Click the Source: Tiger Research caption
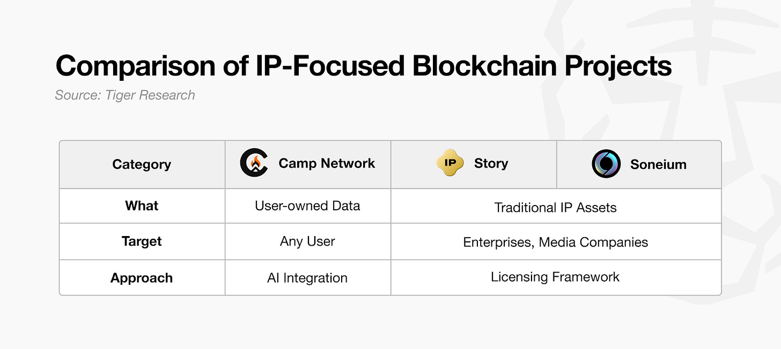 [x=125, y=95]
